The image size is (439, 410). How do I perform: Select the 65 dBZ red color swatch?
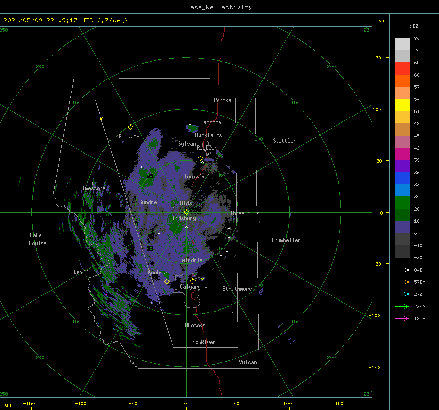click(402, 69)
